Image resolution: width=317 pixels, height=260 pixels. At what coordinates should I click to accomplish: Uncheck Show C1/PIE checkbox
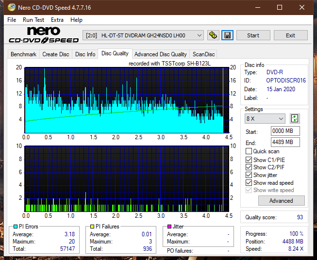click(x=249, y=160)
